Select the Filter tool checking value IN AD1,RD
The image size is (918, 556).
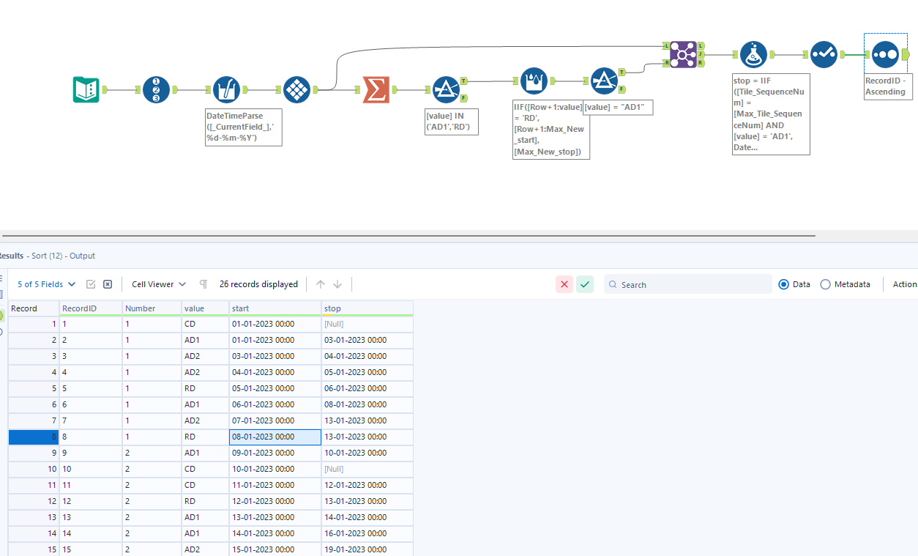coord(447,88)
